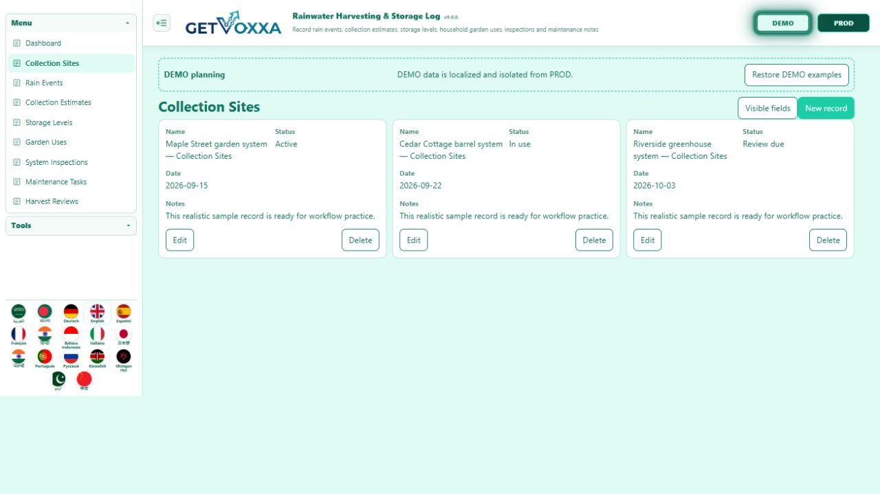This screenshot has height=494, width=880.
Task: Collapse the Menu section
Action: coord(71,23)
